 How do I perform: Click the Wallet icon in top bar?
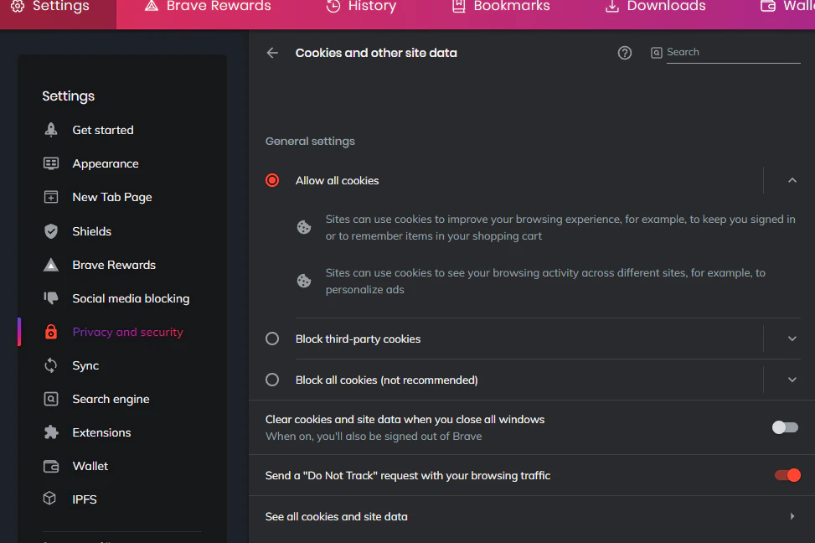coord(768,6)
